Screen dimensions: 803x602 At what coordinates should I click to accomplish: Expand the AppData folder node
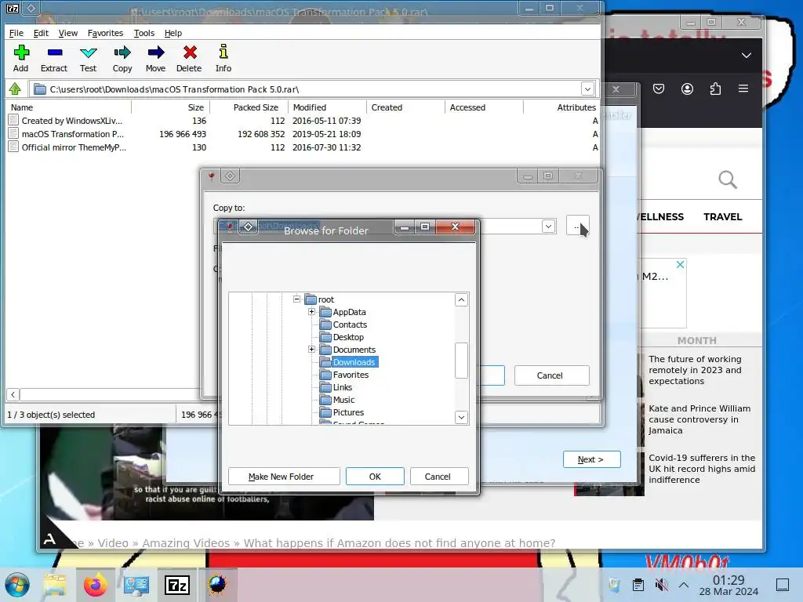pos(311,312)
